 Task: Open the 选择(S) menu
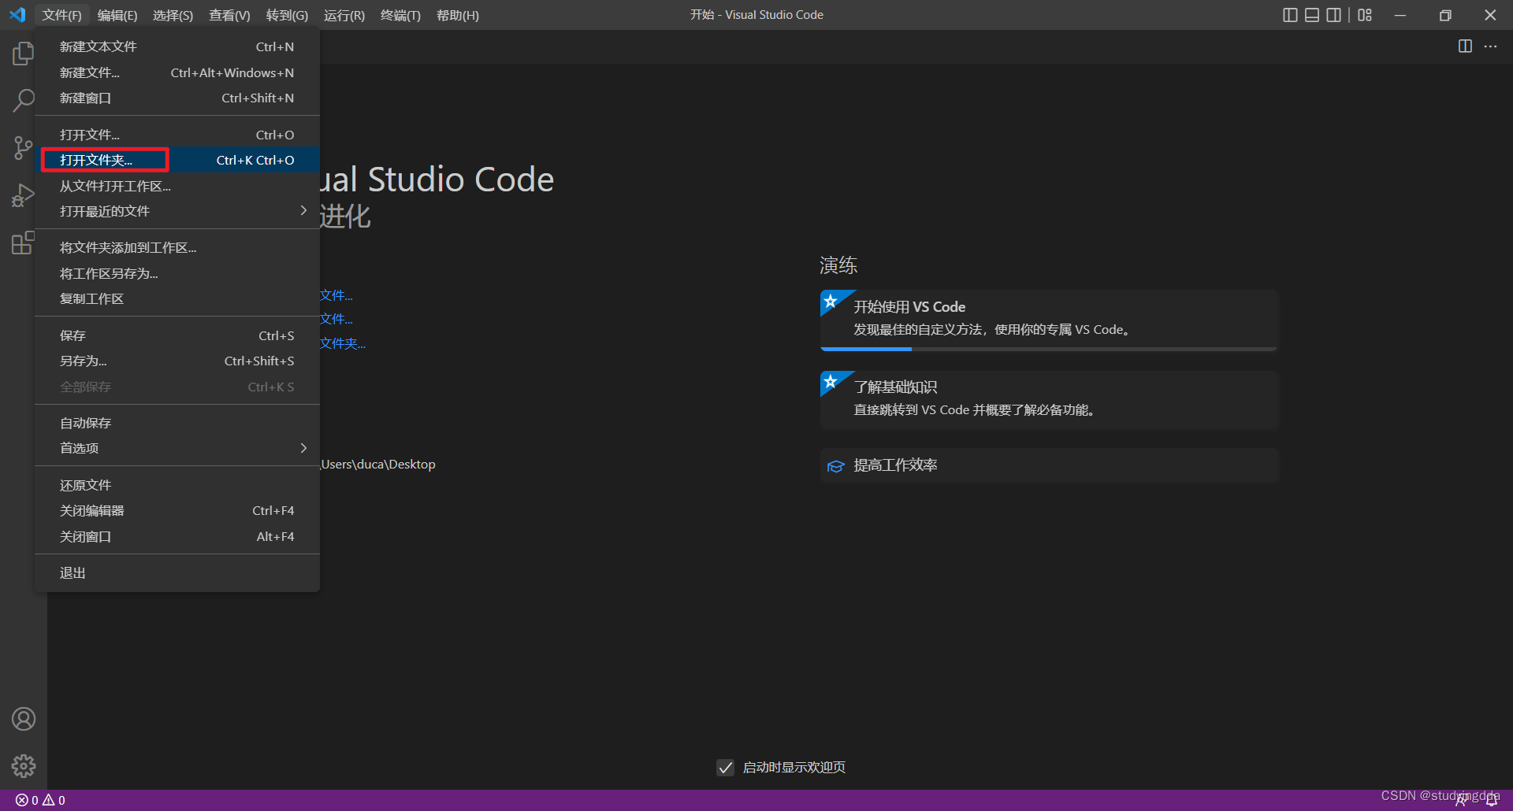tap(173, 15)
